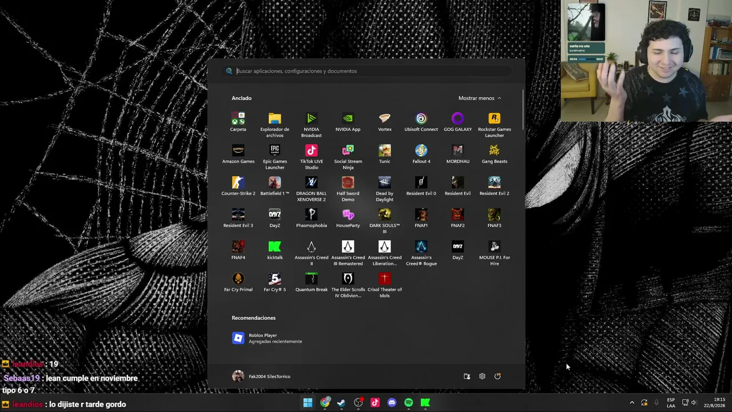Open the Vortex mod manager
The image size is (732, 412).
384,122
